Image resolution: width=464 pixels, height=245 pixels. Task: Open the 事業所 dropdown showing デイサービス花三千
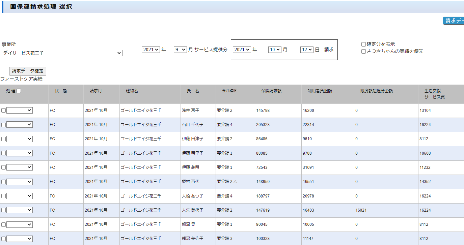62,53
